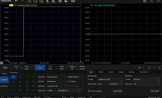
Task: Click the up-down arrow icon in TDR panel
Action: pyautogui.click(x=149, y=68)
